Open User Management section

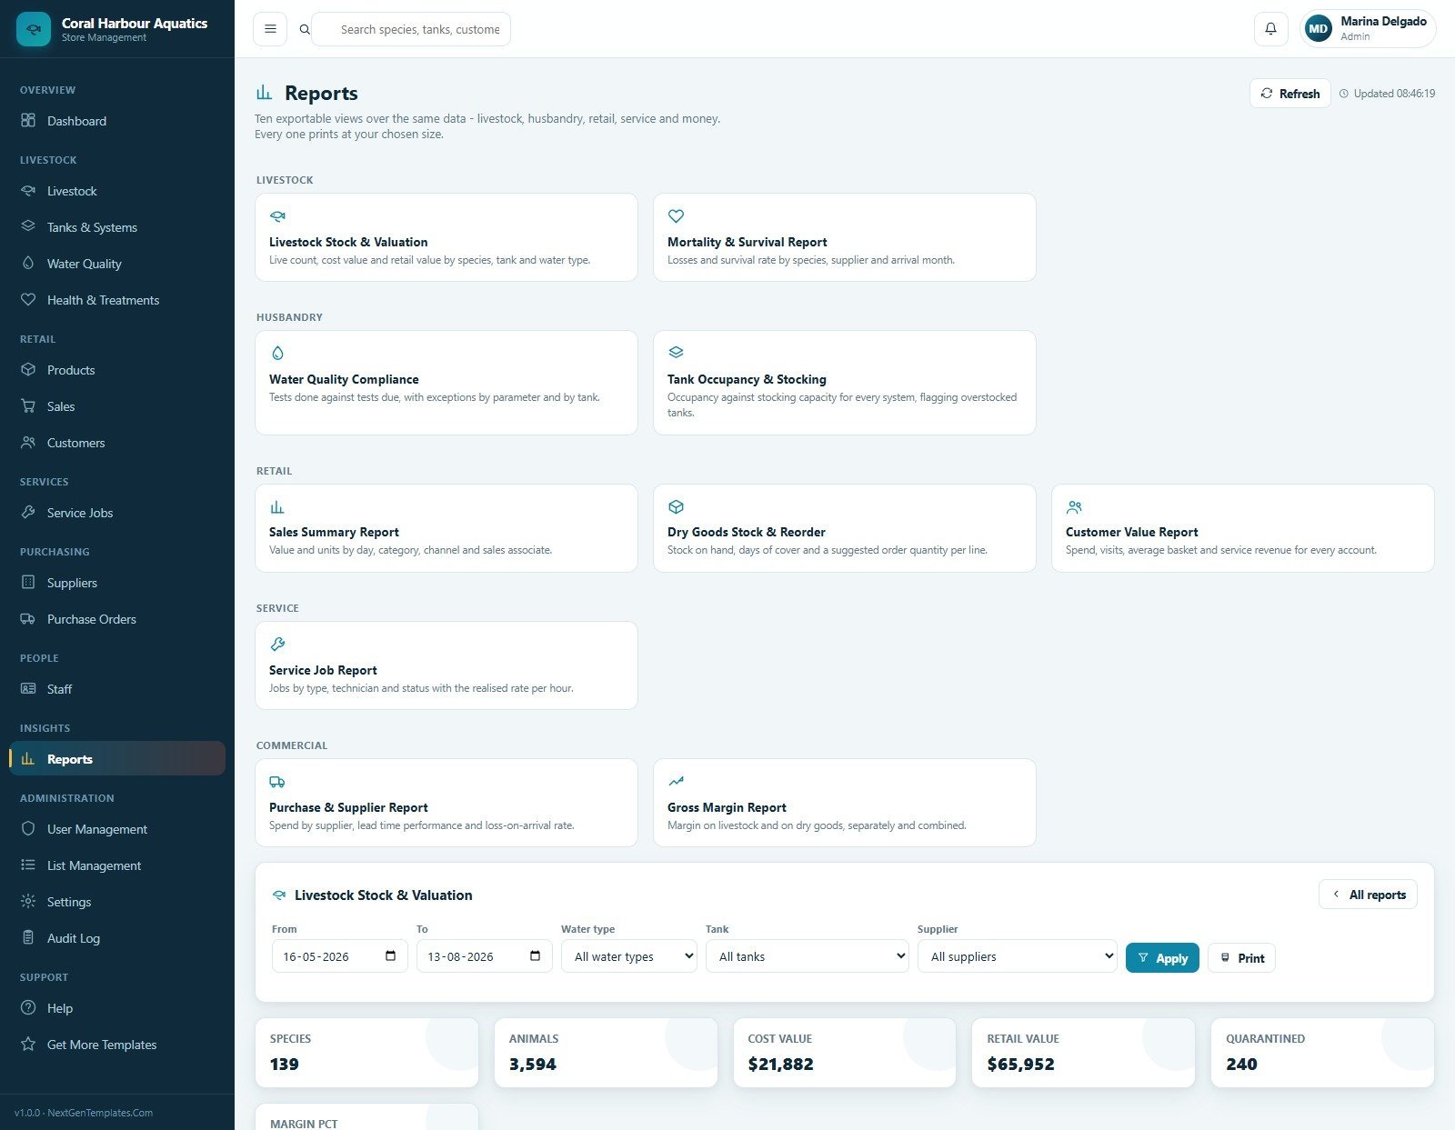pyautogui.click(x=117, y=828)
